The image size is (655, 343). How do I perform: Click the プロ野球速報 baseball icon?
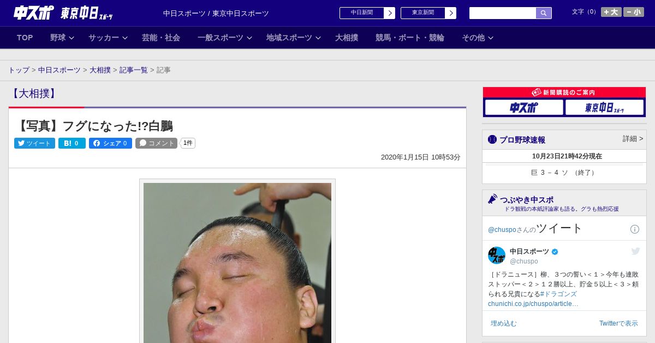tap(492, 139)
